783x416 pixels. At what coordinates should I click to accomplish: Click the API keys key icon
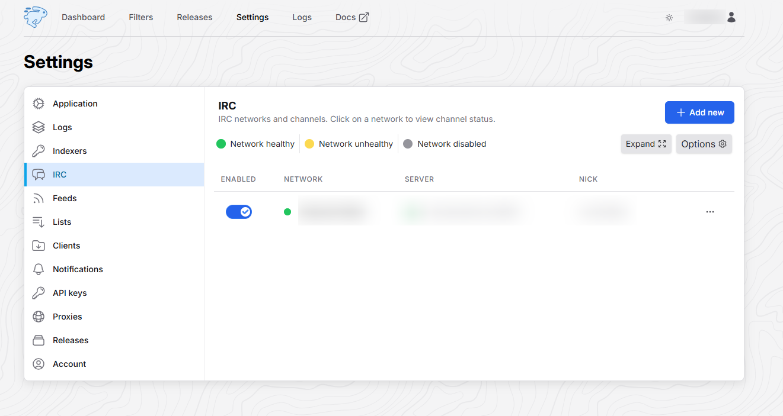tap(39, 293)
